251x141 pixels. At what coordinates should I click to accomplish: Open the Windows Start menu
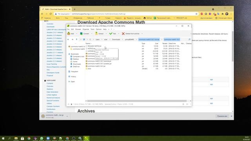(x=3, y=138)
